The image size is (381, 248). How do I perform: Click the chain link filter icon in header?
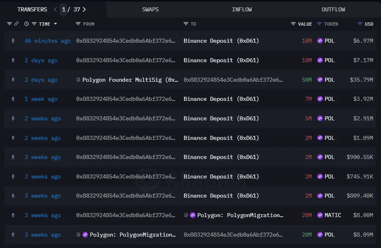pos(17,24)
